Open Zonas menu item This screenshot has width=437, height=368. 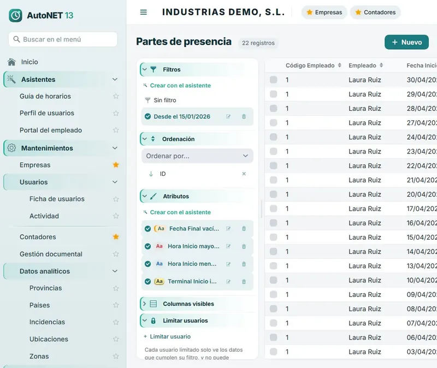(x=39, y=357)
